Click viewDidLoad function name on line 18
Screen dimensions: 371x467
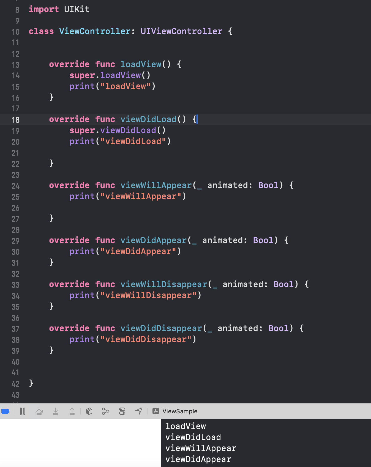coord(149,119)
